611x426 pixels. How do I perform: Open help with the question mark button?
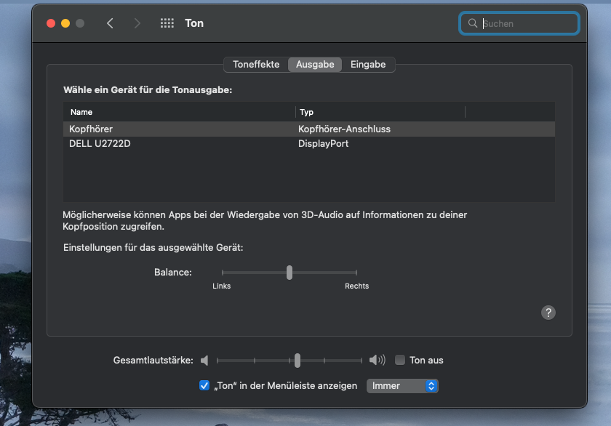point(548,313)
